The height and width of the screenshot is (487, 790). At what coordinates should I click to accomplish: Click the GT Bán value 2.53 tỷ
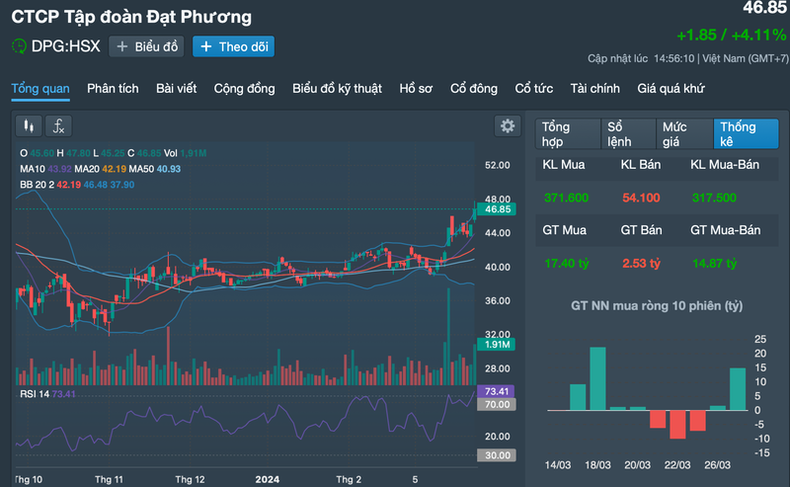click(x=641, y=263)
